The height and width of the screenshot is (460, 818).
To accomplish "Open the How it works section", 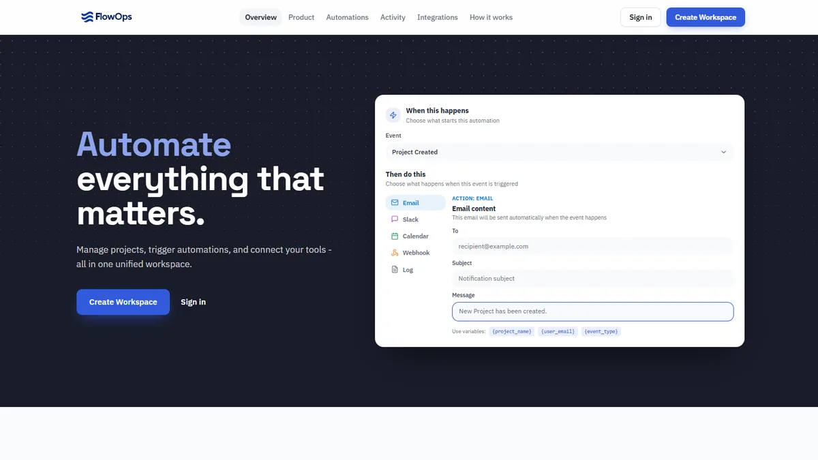I will (491, 17).
